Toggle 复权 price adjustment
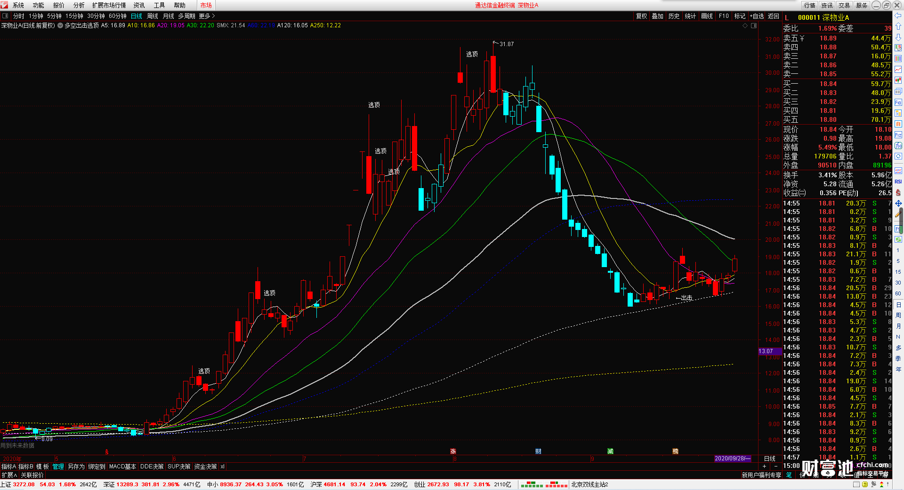Image resolution: width=904 pixels, height=490 pixels. 641,16
